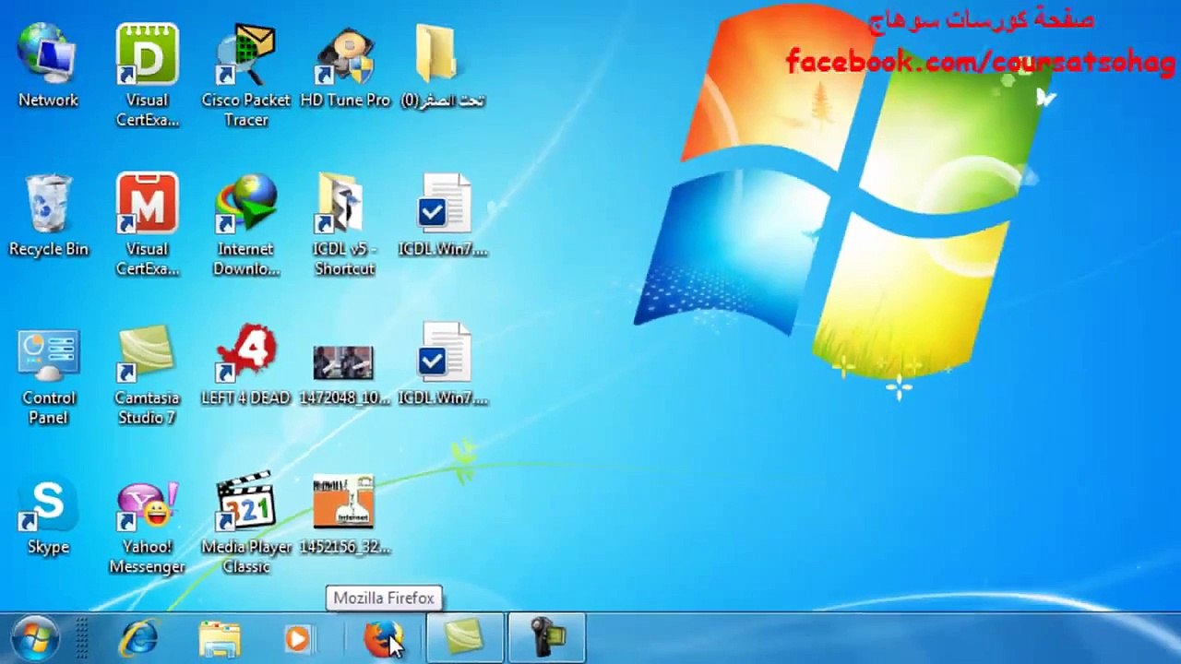Screen dimensions: 1181x664
Task: Launch Mozilla Firefox from taskbar
Action: (x=382, y=638)
